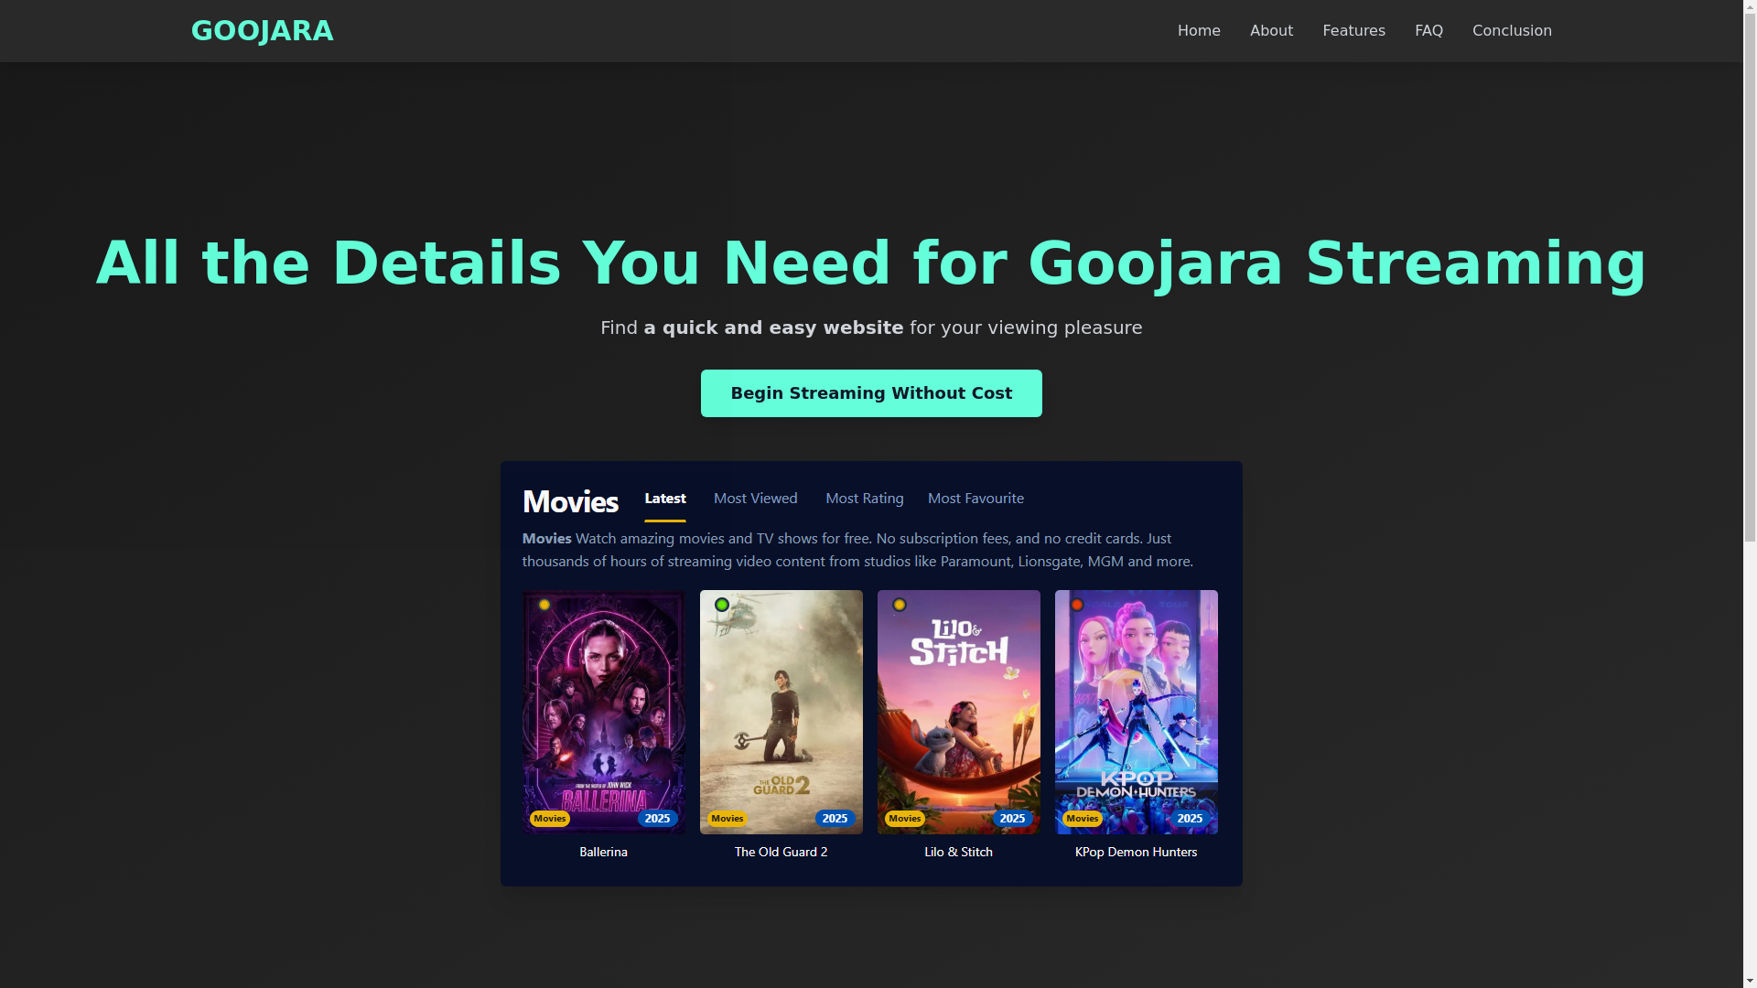Viewport: 1757px width, 988px height.
Task: Click the red status dot on KPop Demon Hunters
Action: 1077,605
